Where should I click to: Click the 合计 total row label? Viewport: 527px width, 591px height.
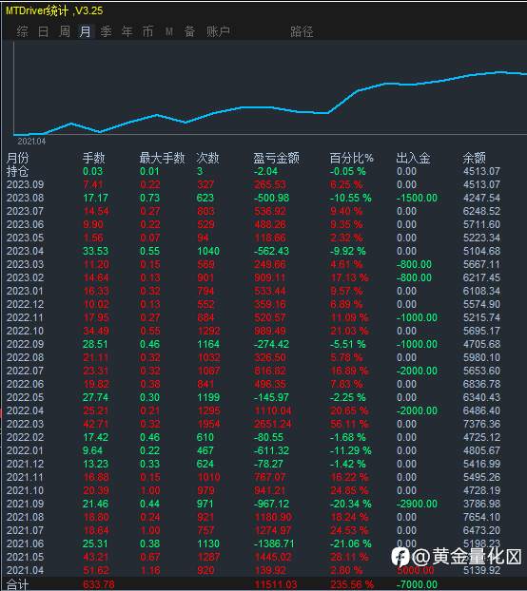coord(17,584)
